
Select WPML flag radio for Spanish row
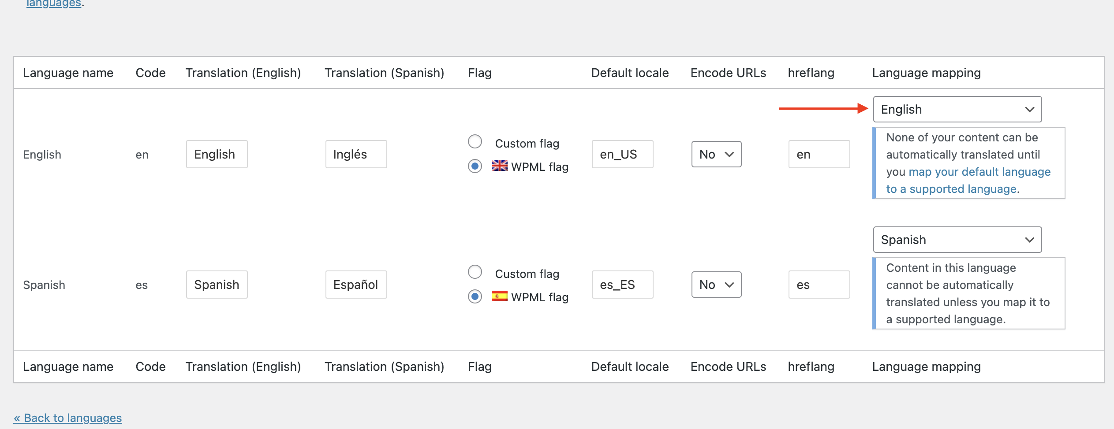(475, 296)
